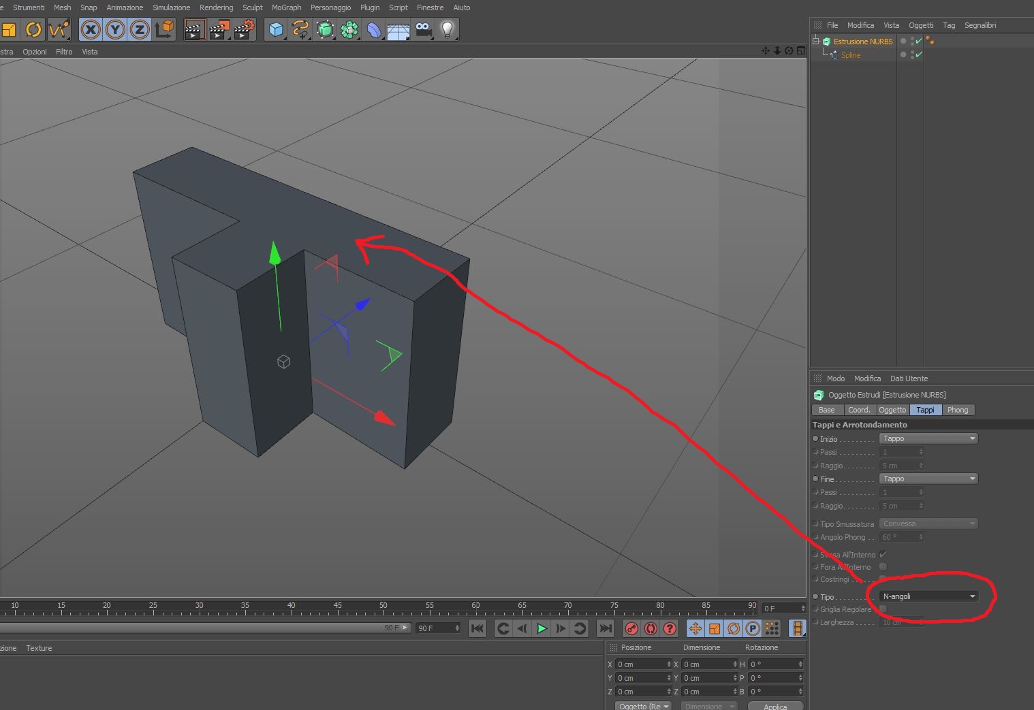
Task: Open the Inizio Tappo dropdown
Action: click(928, 438)
